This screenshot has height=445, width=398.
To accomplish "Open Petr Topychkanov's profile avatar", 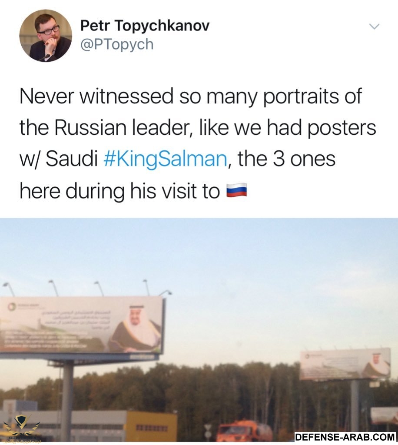I will [46, 36].
